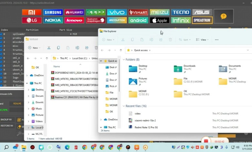
Task: Select the DOP500BD421J0013 file in NVRAM
Action: point(74,73)
